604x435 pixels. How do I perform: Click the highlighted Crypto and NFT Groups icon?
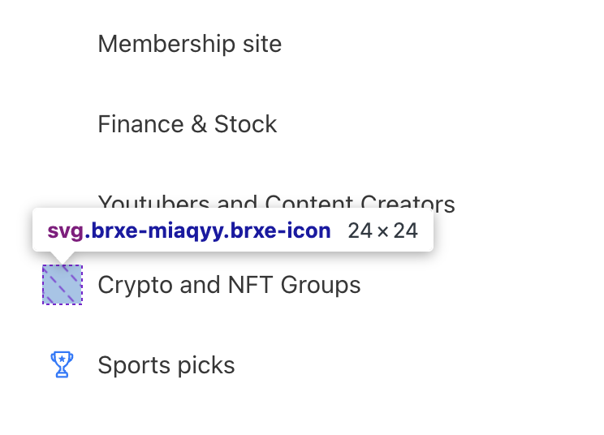pos(63,285)
